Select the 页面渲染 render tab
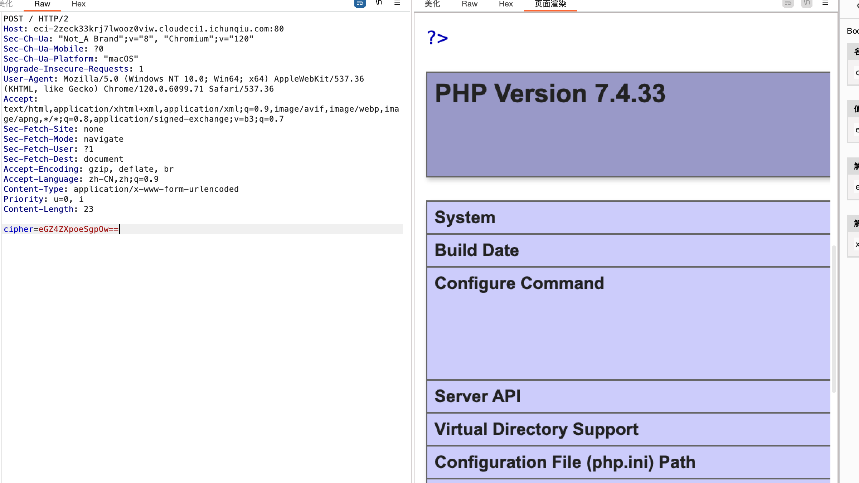 (x=550, y=4)
